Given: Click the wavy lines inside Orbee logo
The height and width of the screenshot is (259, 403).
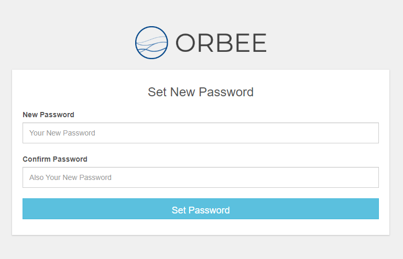Looking at the screenshot, I should click(x=151, y=45).
